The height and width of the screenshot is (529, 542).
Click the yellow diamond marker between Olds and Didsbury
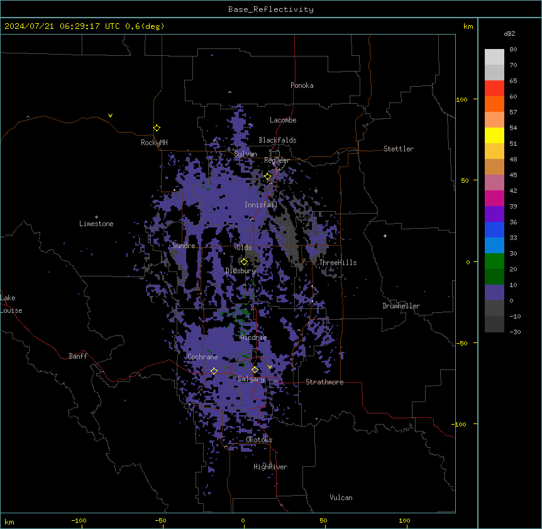[x=244, y=262]
